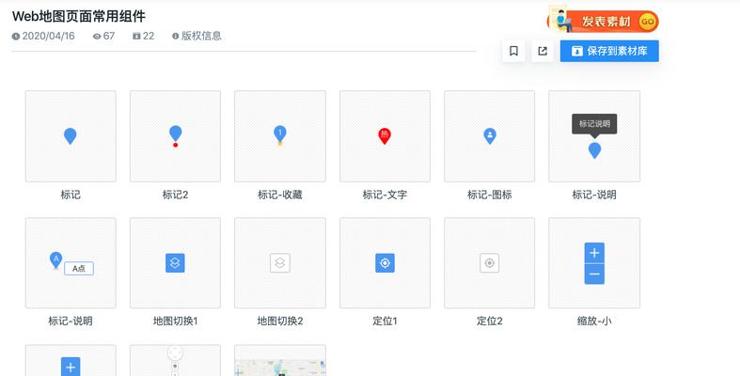Click the 标记-图标 caption
The image size is (740, 376).
tap(489, 195)
